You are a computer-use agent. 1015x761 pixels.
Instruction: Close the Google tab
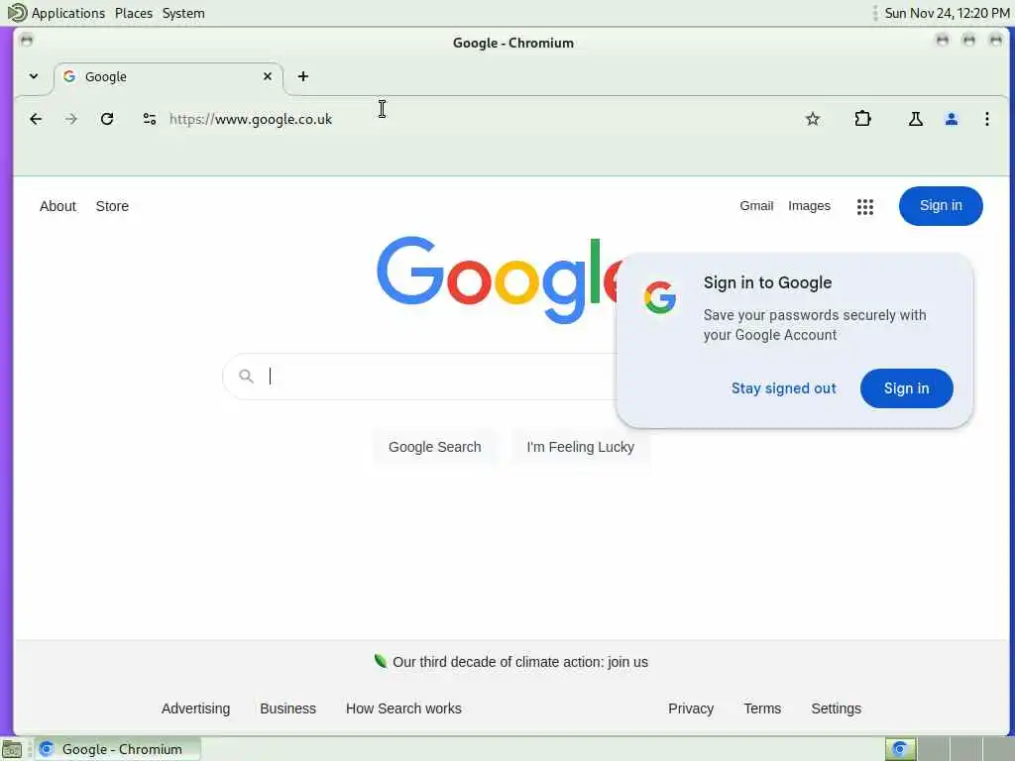coord(268,76)
